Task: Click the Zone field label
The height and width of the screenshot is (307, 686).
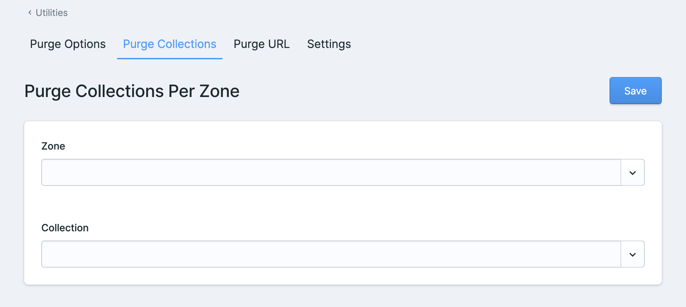Action: (53, 146)
